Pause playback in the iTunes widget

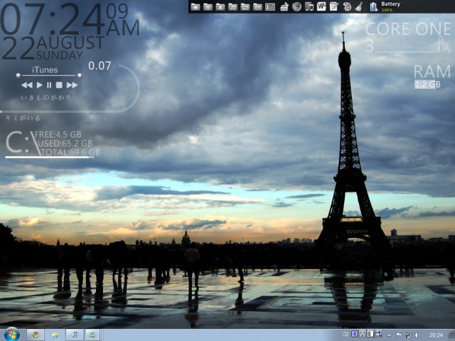coord(50,85)
